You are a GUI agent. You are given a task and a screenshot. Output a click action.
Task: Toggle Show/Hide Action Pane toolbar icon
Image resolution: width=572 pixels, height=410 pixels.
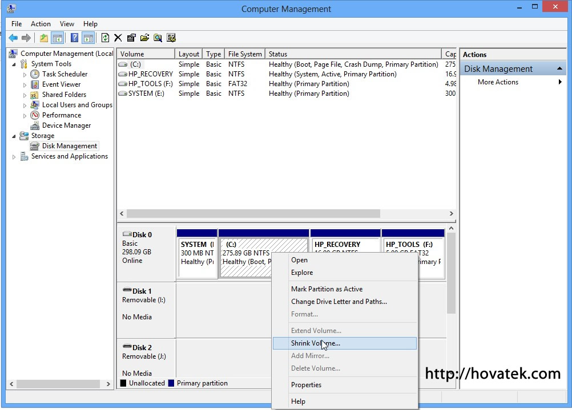88,38
